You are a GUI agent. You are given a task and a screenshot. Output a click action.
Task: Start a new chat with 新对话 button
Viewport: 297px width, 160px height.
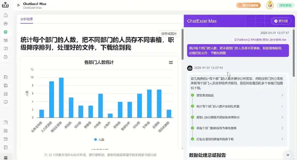[281, 21]
